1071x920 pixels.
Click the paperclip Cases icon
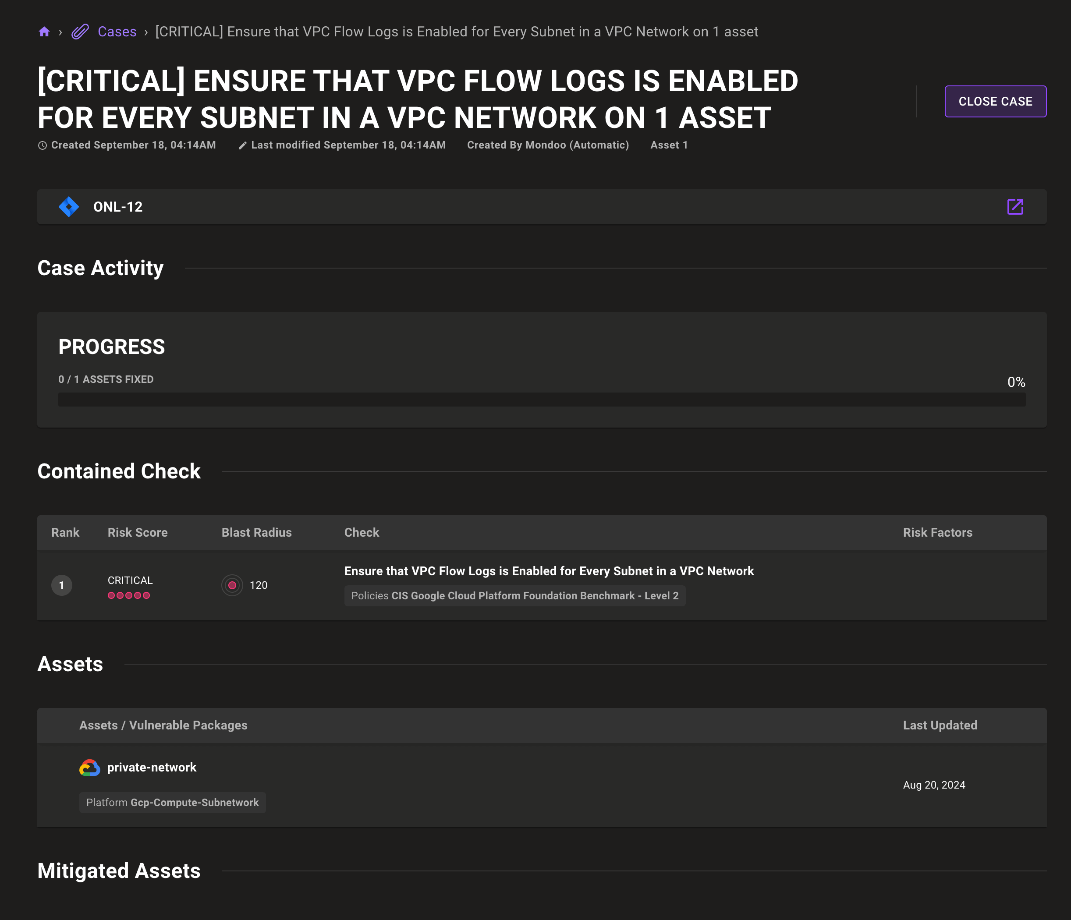80,32
